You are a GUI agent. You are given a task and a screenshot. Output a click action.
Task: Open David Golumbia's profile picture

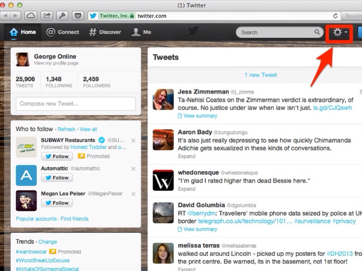click(x=163, y=213)
